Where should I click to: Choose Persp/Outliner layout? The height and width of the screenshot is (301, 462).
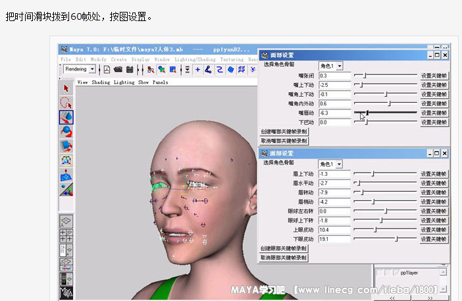(x=66, y=250)
